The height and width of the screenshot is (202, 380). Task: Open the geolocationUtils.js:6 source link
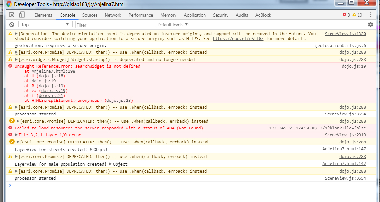(x=340, y=46)
